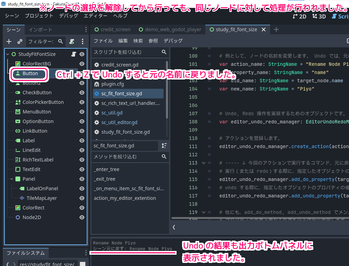The height and width of the screenshot is (266, 349).
Task: Open study_fit_font_size.gd script
Action: coord(128,132)
